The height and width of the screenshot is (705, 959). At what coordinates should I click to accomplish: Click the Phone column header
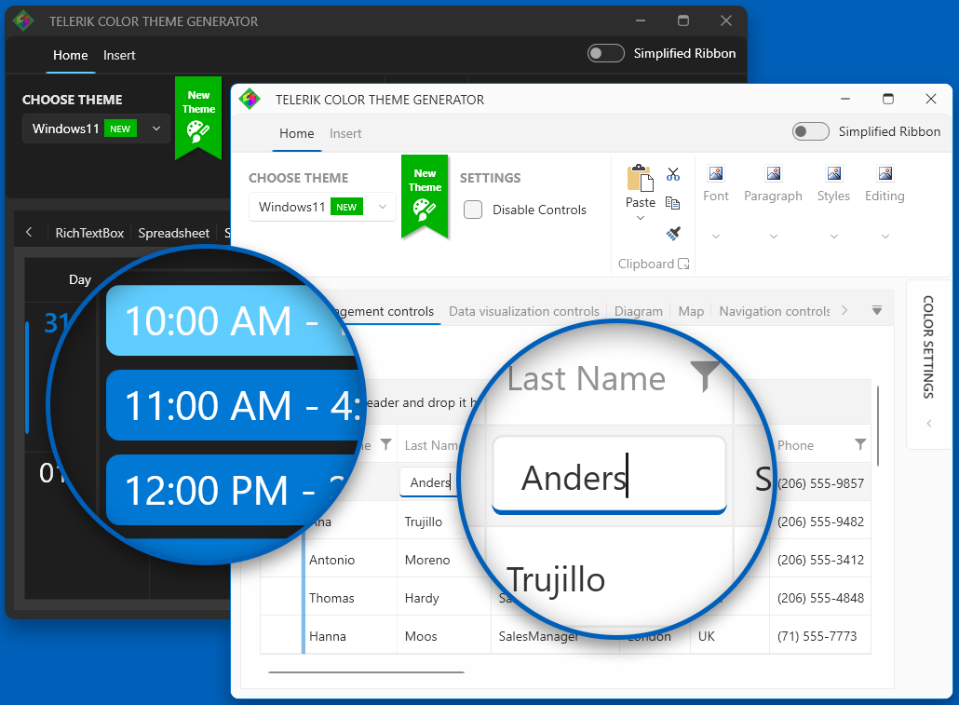point(795,445)
